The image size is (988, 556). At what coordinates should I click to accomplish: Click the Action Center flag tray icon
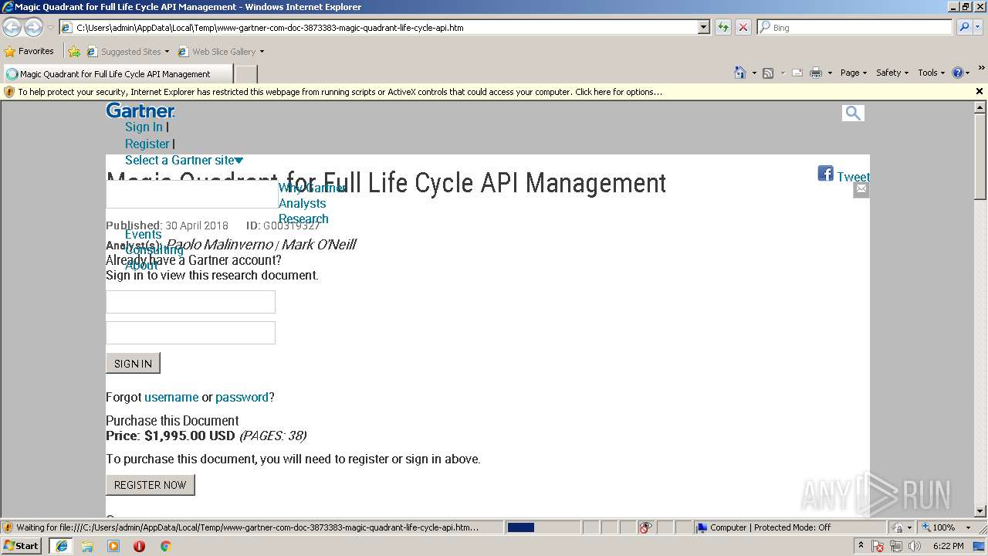pyautogui.click(x=878, y=546)
